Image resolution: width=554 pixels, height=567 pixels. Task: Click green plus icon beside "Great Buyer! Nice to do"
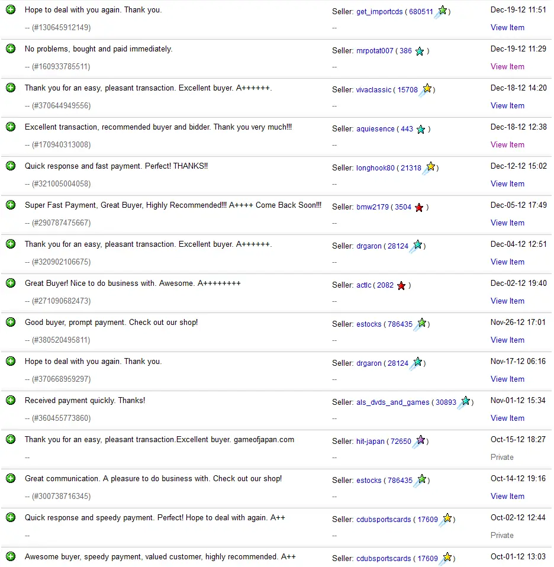pos(11,283)
